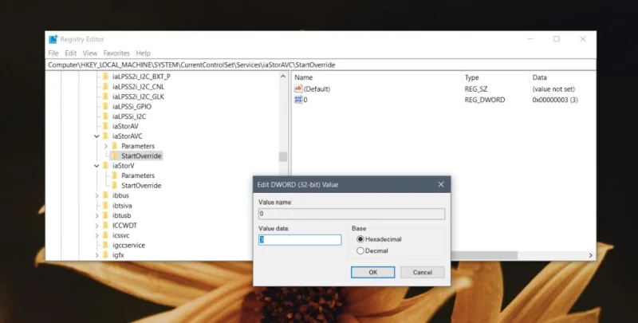Viewport: 638px width, 323px height.
Task: Click folder icon of iaLPSS2i_I2C_CNL
Action: [x=106, y=86]
